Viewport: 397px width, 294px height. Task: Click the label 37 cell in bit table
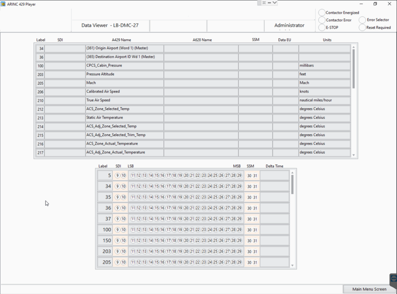point(105,219)
